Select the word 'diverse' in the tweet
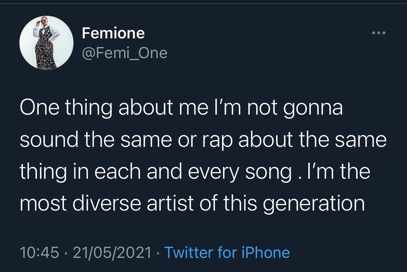This screenshot has width=407, height=272. 107,203
